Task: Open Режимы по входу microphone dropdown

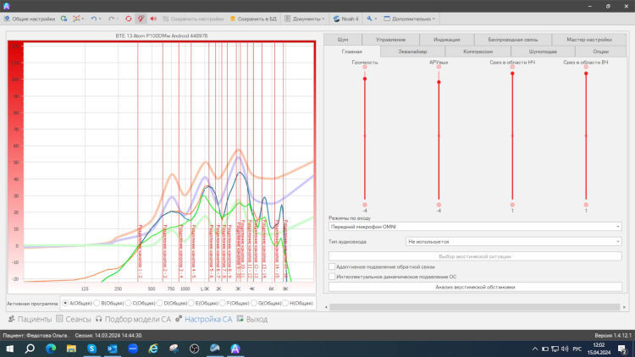Action: (475, 227)
